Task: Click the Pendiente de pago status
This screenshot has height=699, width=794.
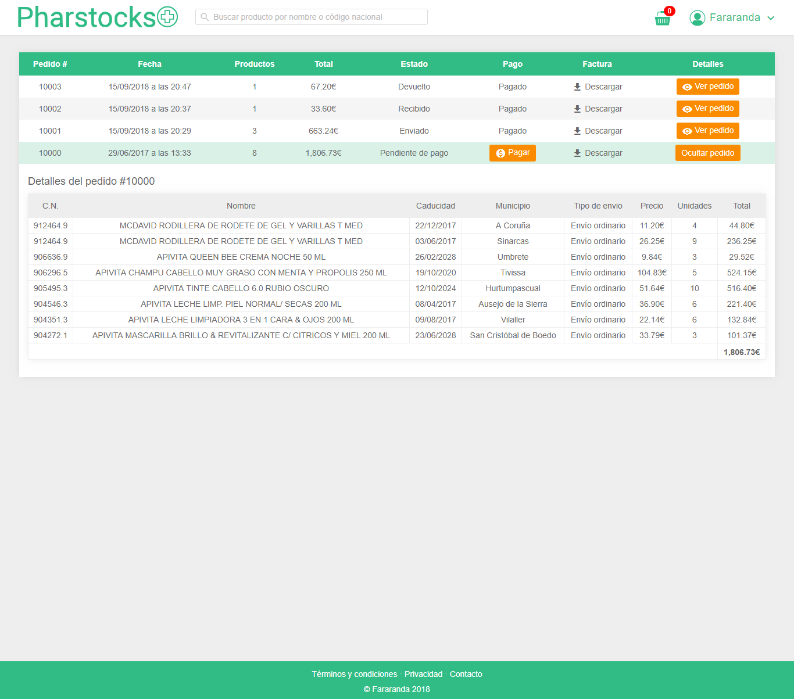Action: tap(414, 153)
